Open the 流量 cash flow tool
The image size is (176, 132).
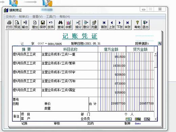(94, 24)
